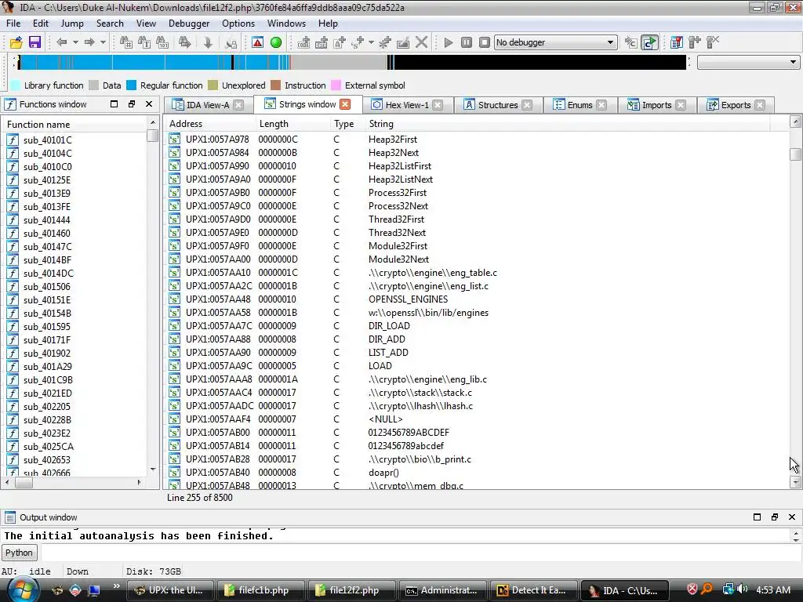803x602 pixels.
Task: Click the red warning triangle toolbar icon
Action: pyautogui.click(x=257, y=42)
